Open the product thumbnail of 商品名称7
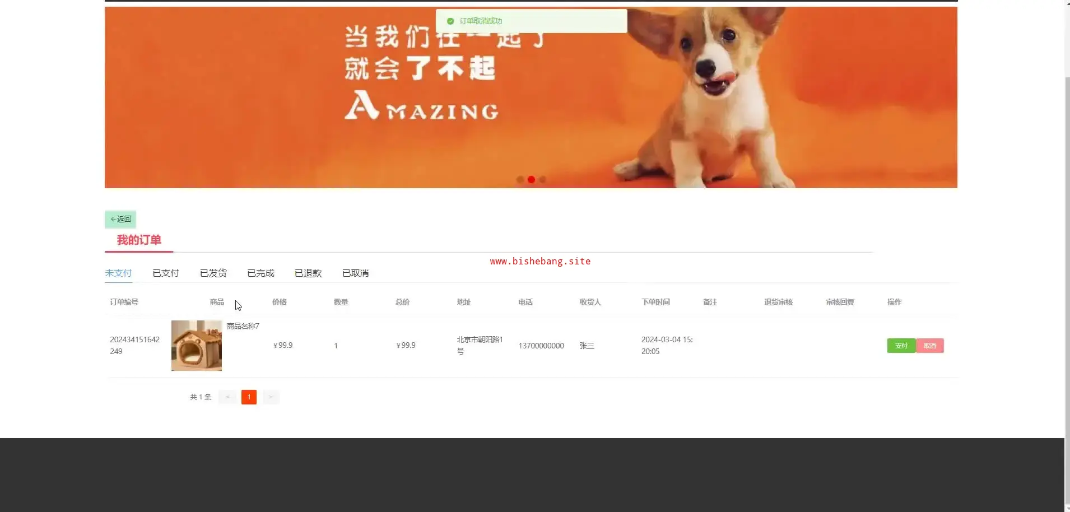The image size is (1070, 512). pyautogui.click(x=197, y=346)
